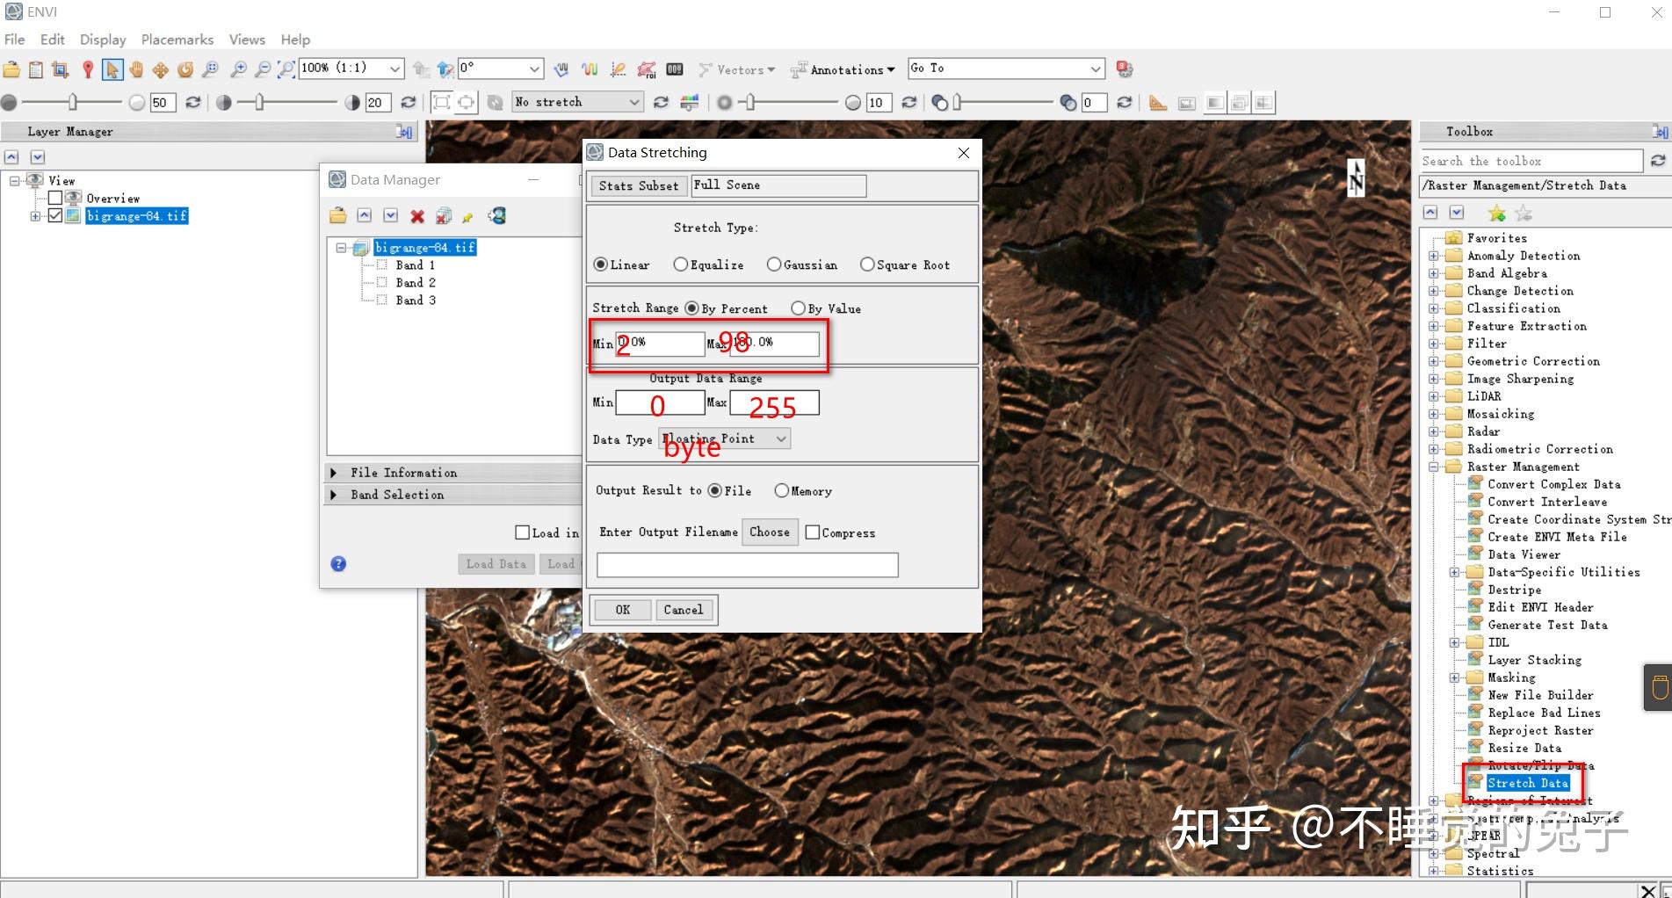Viewport: 1672px width, 898px height.
Task: Open the Data Type dropdown
Action: 725,438
